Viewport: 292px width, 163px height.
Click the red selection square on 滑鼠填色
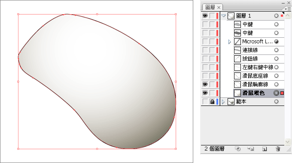tap(282, 93)
